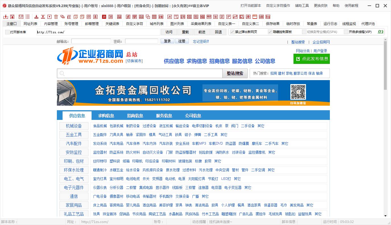Enable 开启多线程(VIP) checkbox
This screenshot has height=225, width=391.
click(x=346, y=32)
